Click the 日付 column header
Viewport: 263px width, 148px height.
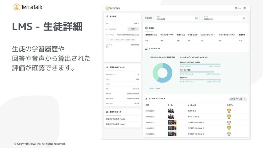(x=147, y=105)
